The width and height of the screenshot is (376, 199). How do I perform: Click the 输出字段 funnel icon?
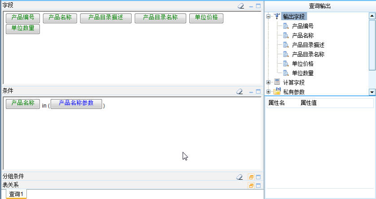[277, 16]
